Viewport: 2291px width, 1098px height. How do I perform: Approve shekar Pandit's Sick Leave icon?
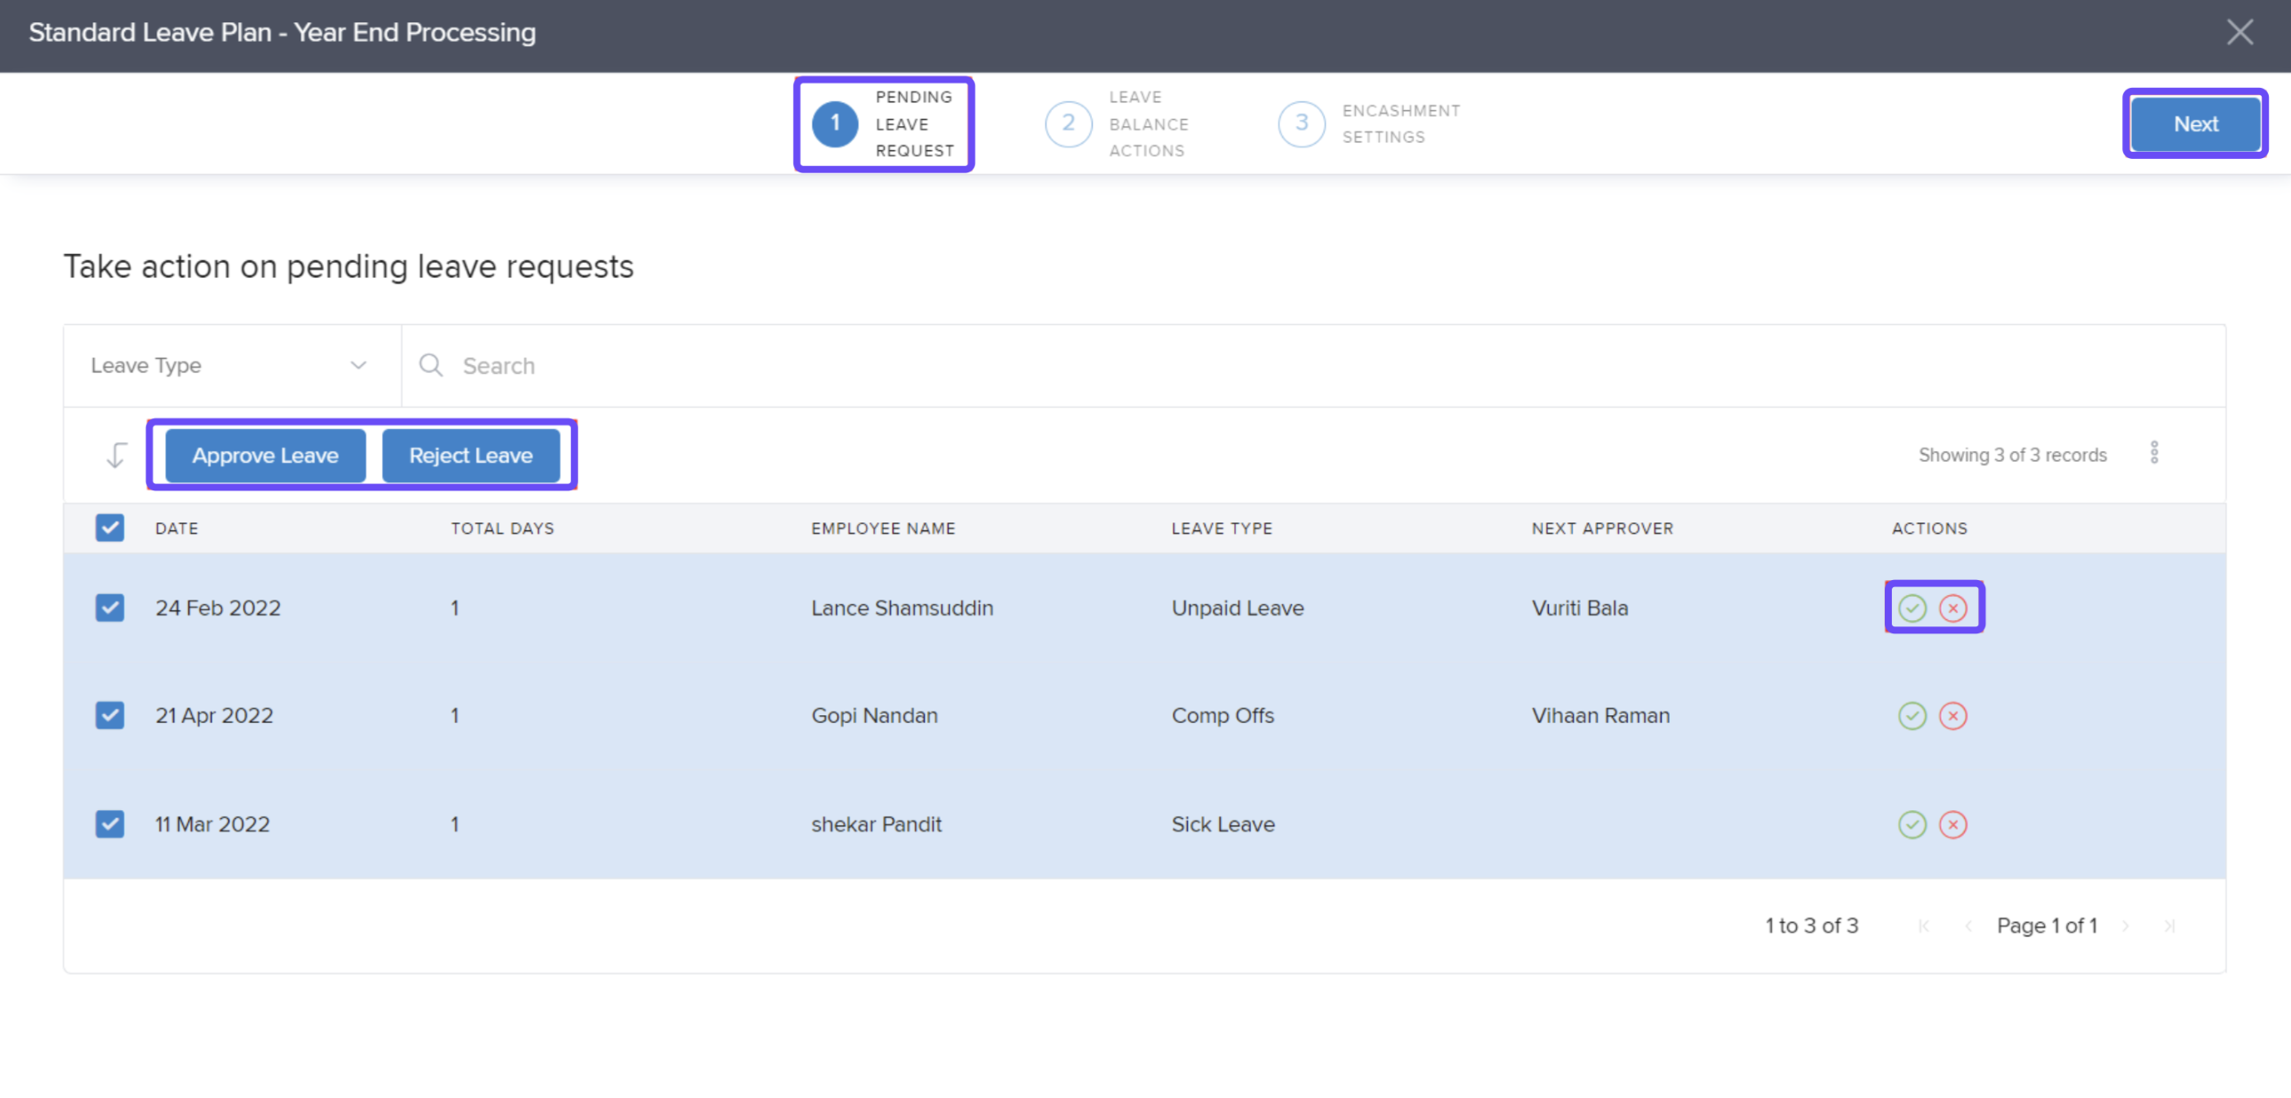coord(1911,824)
